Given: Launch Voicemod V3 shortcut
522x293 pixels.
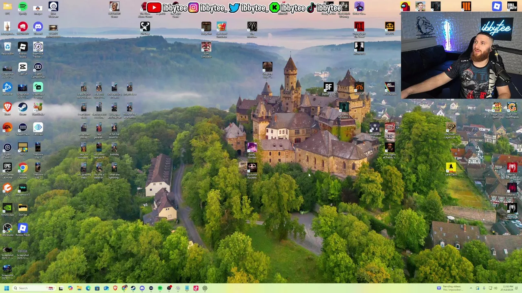Looking at the screenshot, I should click(22, 190).
